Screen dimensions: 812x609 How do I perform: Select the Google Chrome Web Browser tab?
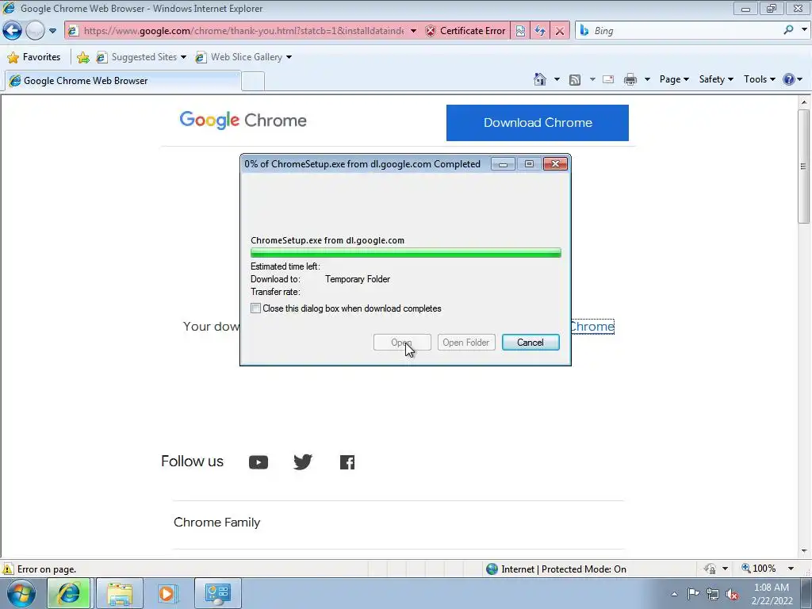click(x=123, y=81)
